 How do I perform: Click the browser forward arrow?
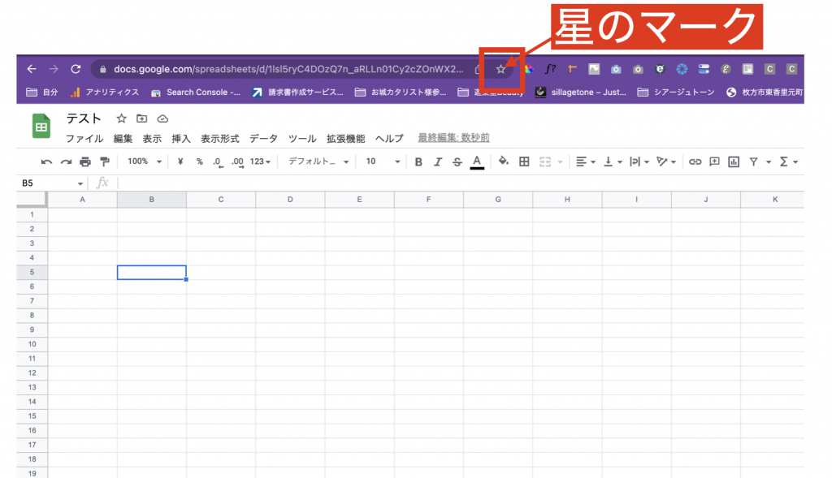(54, 69)
